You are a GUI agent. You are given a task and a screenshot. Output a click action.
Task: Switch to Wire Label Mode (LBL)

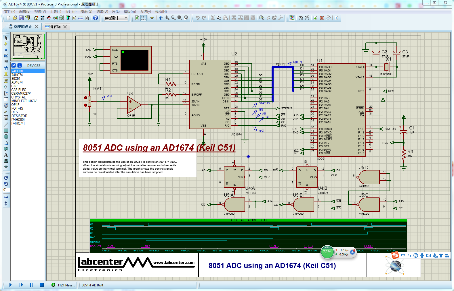(x=6, y=56)
